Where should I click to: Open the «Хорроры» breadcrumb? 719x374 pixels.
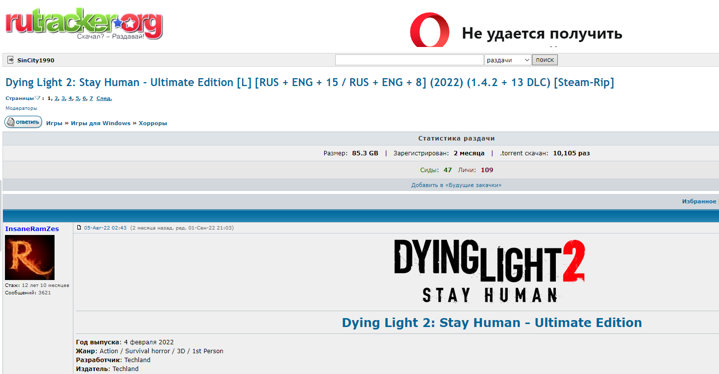pos(153,123)
